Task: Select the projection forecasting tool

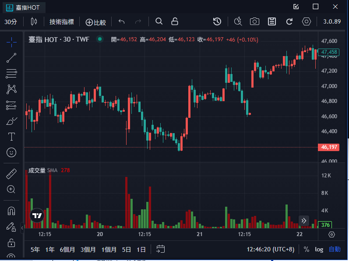Action: tap(11, 105)
